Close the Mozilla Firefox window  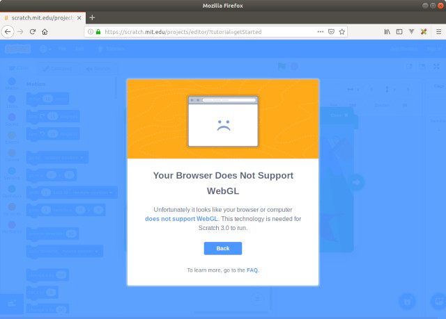[x=440, y=6]
